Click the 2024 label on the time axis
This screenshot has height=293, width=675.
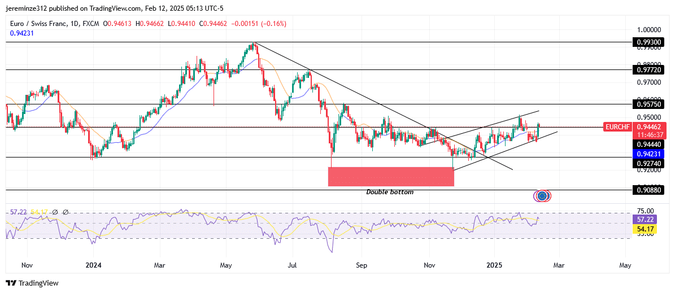click(x=93, y=265)
